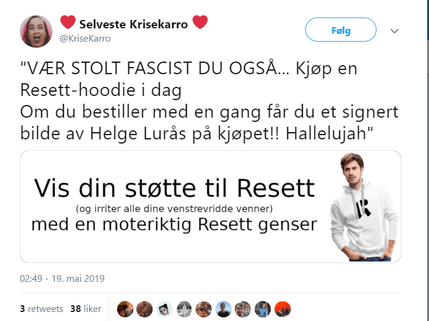Click the seventh liker avatar

(243, 309)
